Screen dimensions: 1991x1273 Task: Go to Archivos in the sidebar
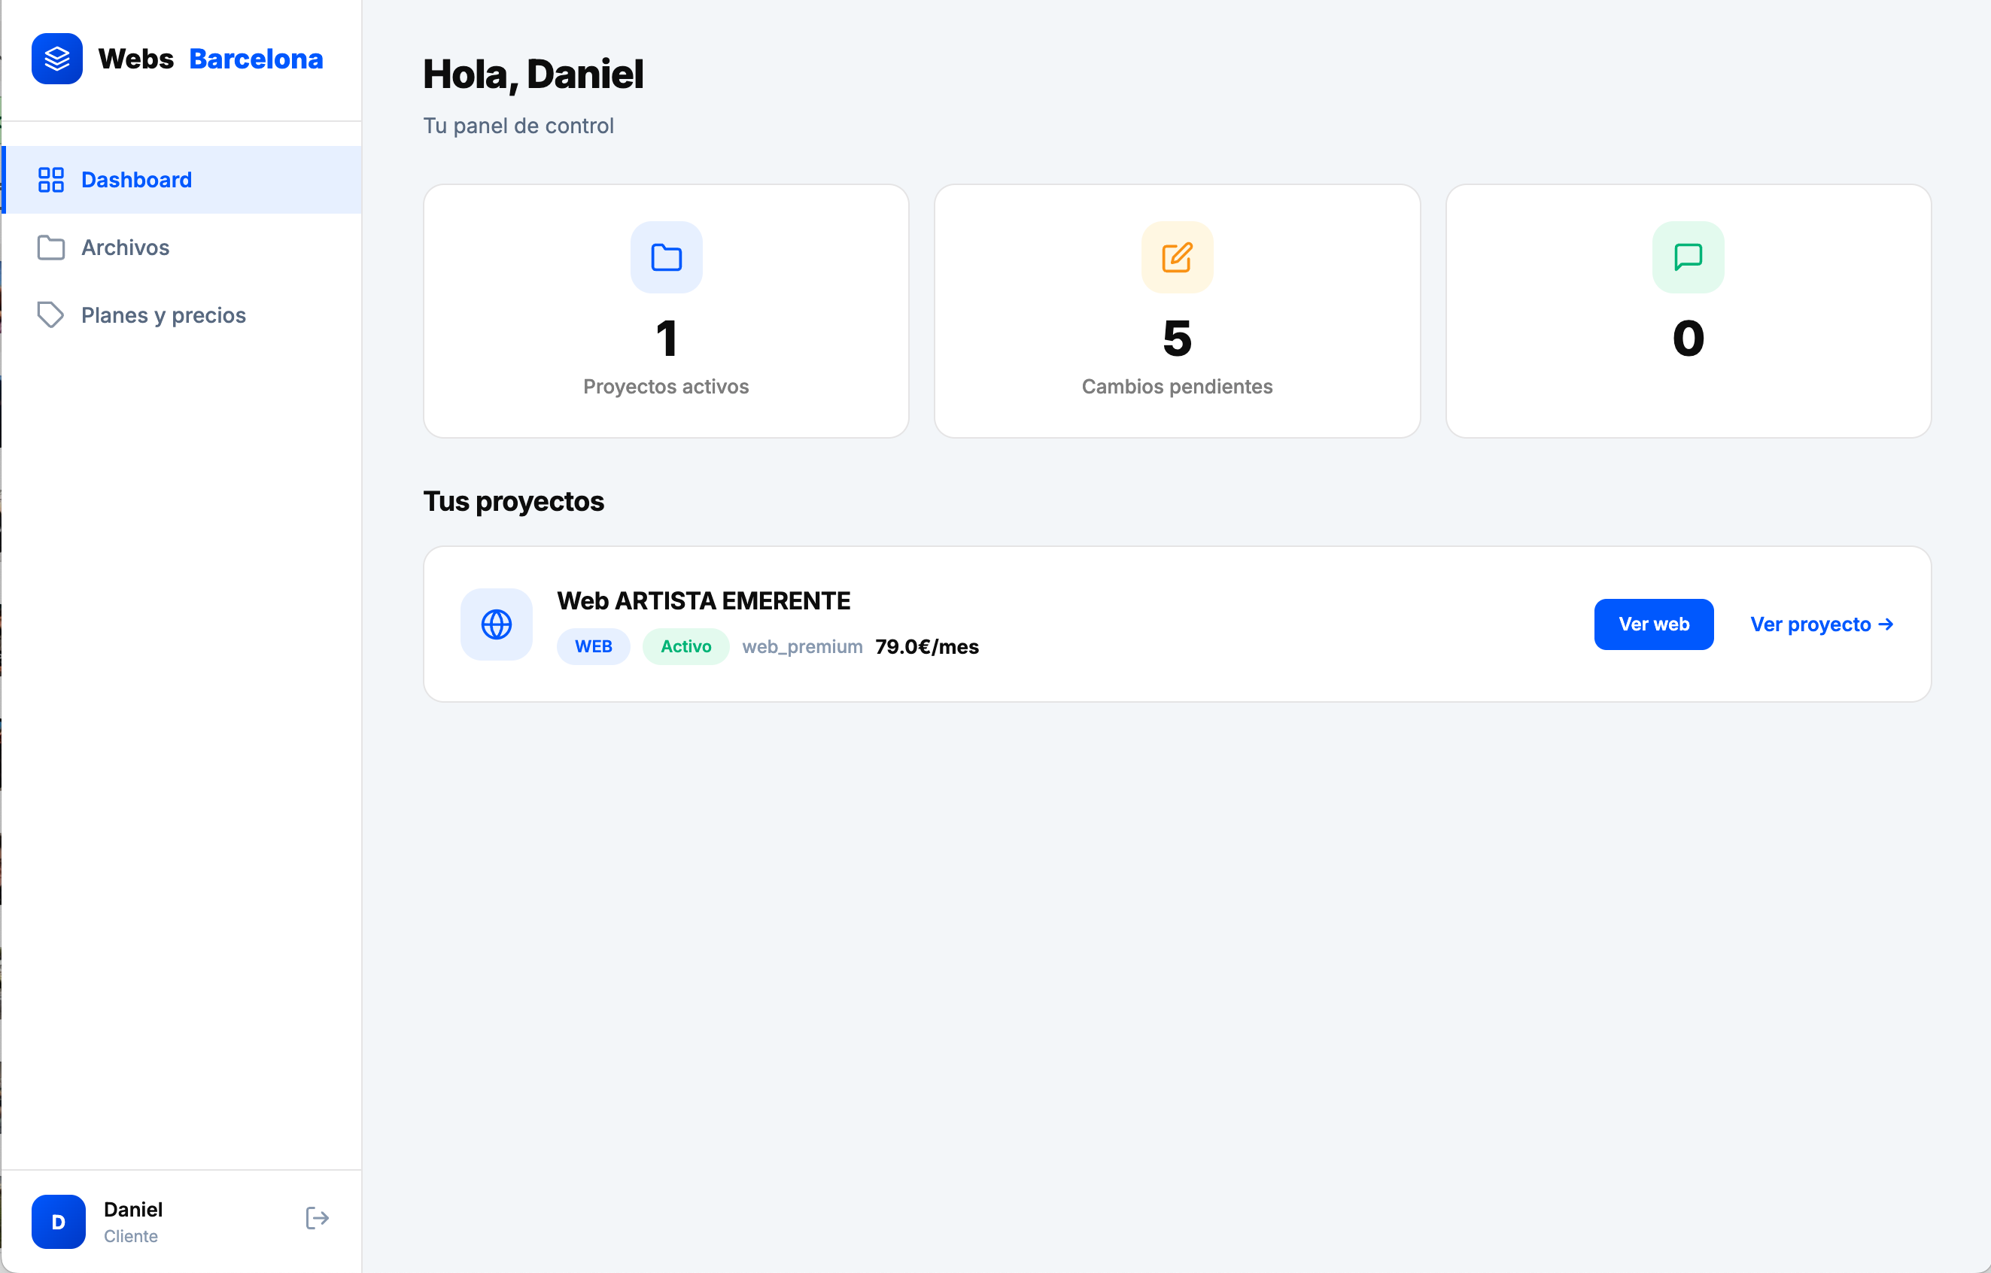coord(125,248)
